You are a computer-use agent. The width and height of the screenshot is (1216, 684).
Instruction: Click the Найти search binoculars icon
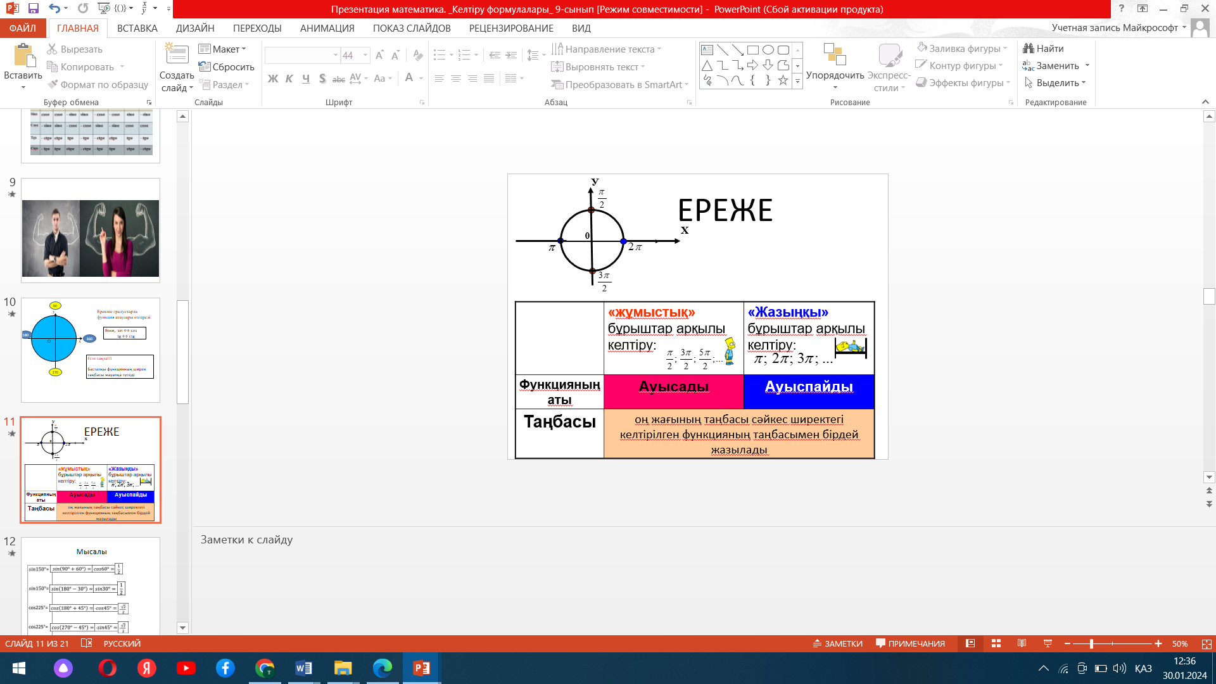point(1029,49)
